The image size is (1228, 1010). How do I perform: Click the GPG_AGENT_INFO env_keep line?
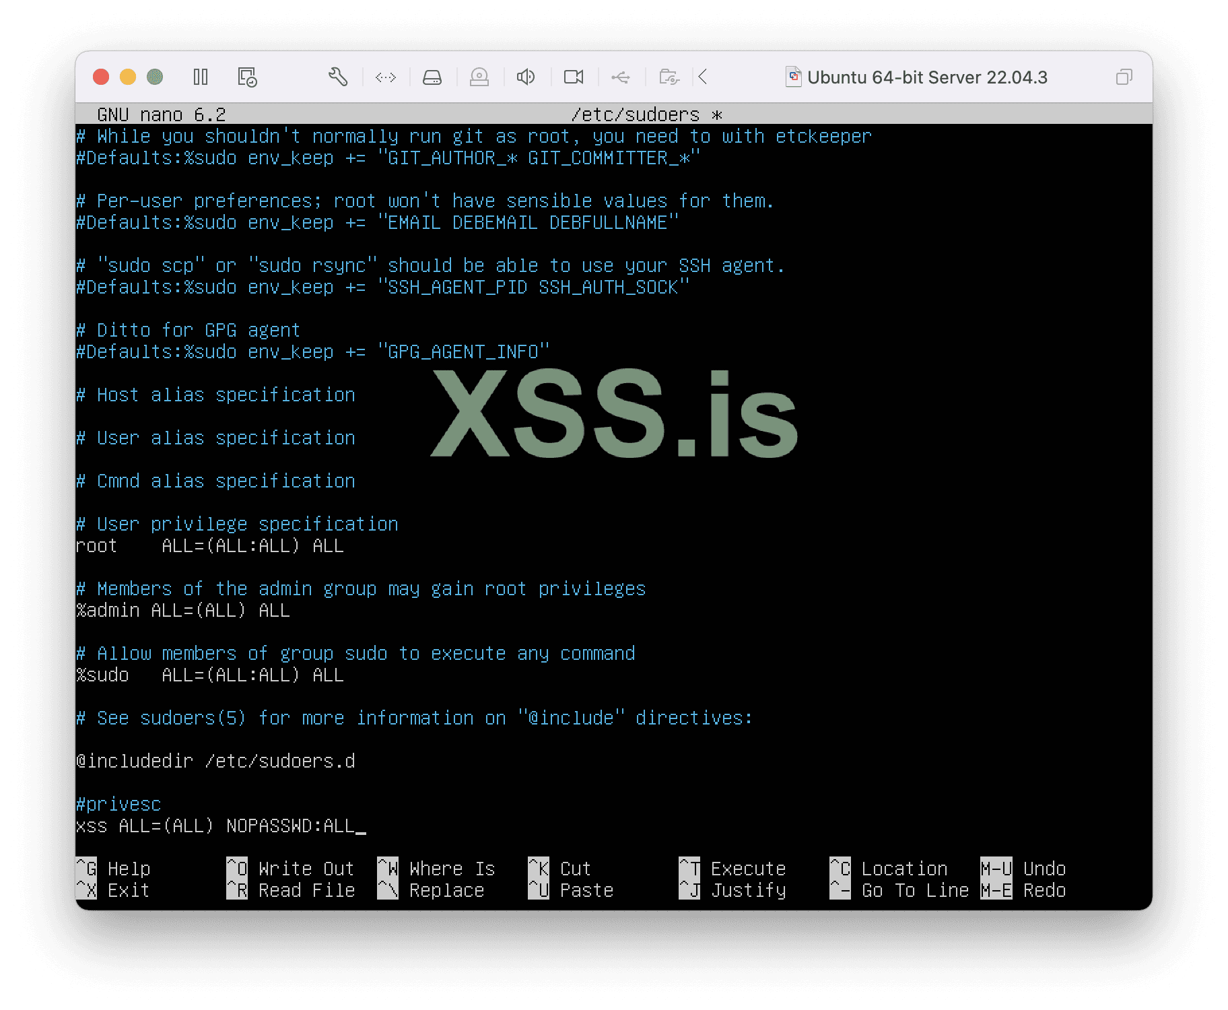pyautogui.click(x=312, y=351)
